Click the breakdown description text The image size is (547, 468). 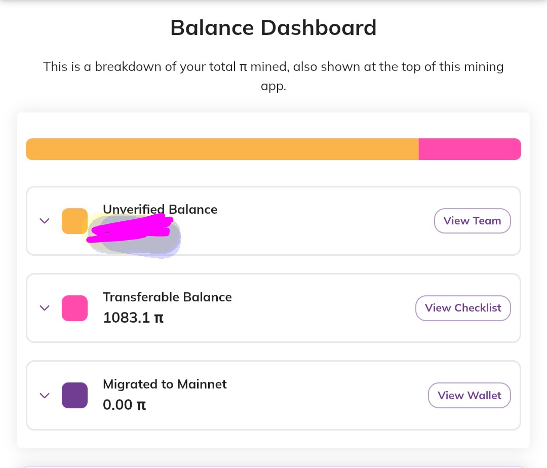point(273,76)
